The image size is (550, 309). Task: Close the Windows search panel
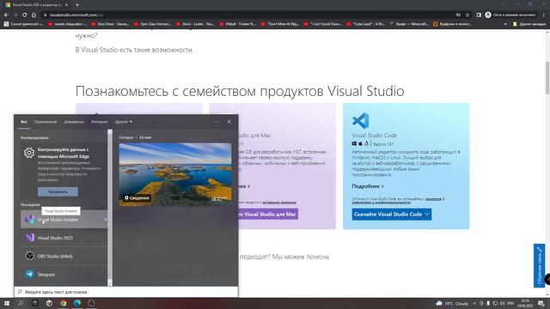tap(229, 122)
